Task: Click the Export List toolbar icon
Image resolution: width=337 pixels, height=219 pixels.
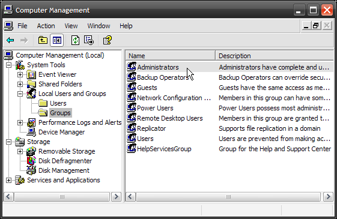Action: [89, 40]
